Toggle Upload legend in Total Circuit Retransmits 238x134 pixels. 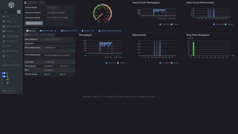point(229,24)
